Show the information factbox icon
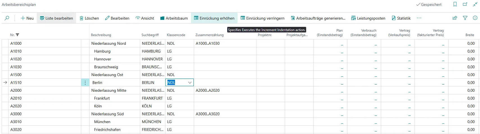 tap(475, 18)
